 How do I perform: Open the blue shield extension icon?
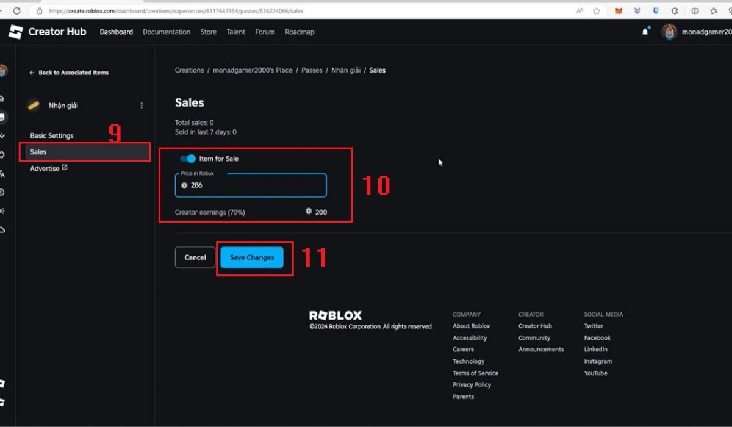coord(656,11)
